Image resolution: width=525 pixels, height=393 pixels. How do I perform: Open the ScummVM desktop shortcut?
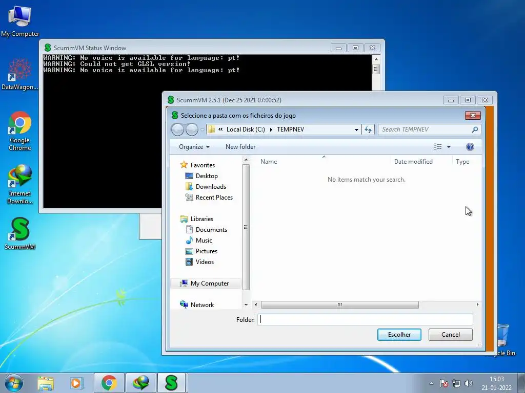click(x=20, y=233)
